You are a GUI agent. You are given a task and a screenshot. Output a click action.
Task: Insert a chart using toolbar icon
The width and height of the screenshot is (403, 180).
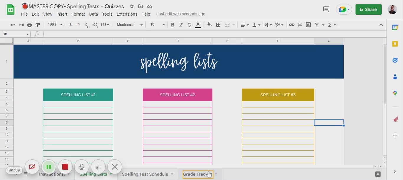308,25
